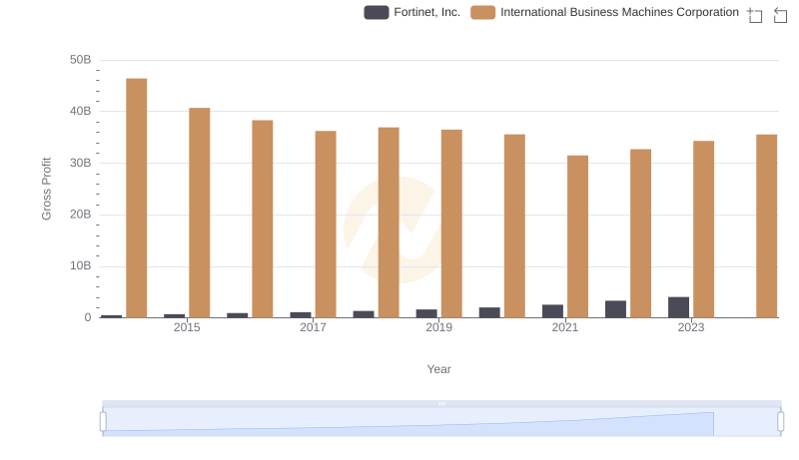Click the IBM bar for 2019
The width and height of the screenshot is (799, 460).
click(x=451, y=224)
